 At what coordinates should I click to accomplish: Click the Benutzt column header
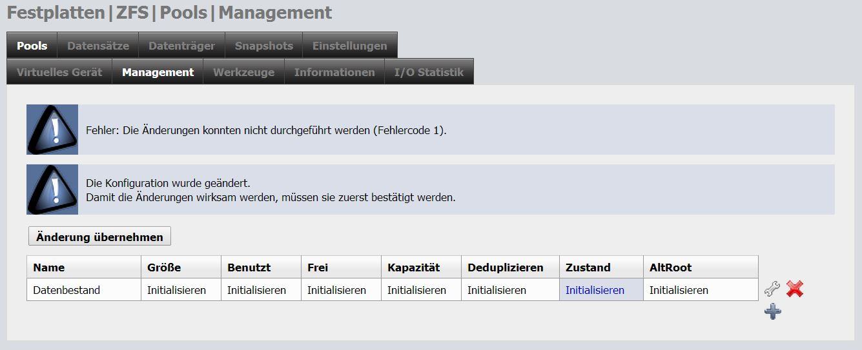click(260, 267)
